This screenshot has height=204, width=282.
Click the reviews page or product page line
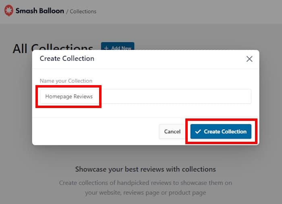tap(145, 193)
